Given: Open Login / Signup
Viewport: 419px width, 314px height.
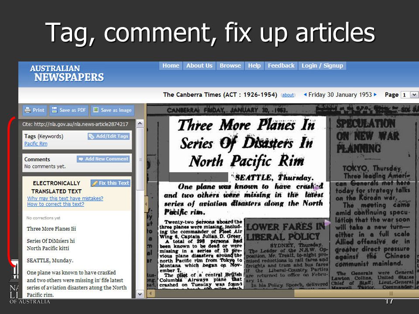Looking at the screenshot, I should [x=322, y=66].
